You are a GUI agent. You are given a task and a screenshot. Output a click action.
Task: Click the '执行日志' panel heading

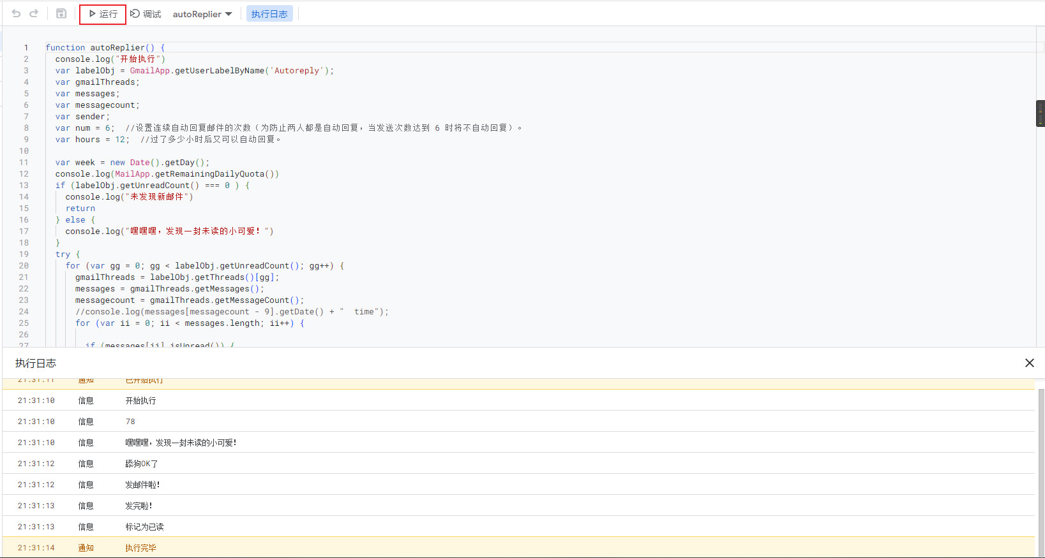pyautogui.click(x=36, y=363)
